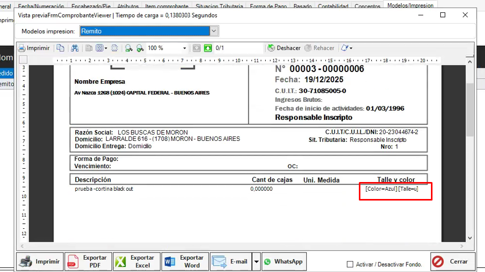
Task: Click the vertical scrollbar up arrow
Action: (x=470, y=62)
